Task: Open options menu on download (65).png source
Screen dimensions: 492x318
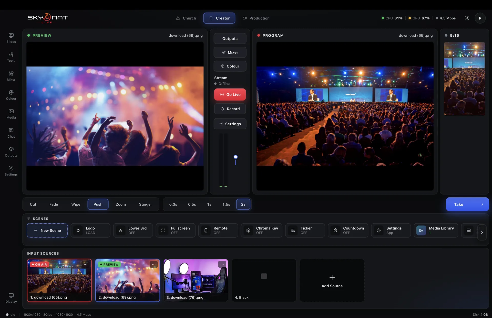Action: (86, 265)
